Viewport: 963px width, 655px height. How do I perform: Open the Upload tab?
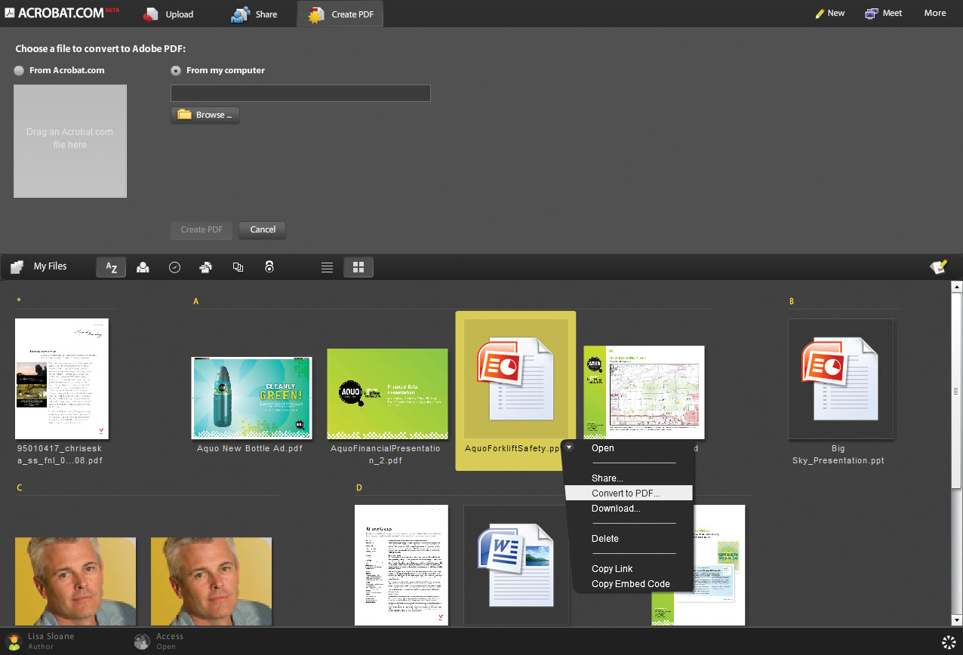click(168, 14)
